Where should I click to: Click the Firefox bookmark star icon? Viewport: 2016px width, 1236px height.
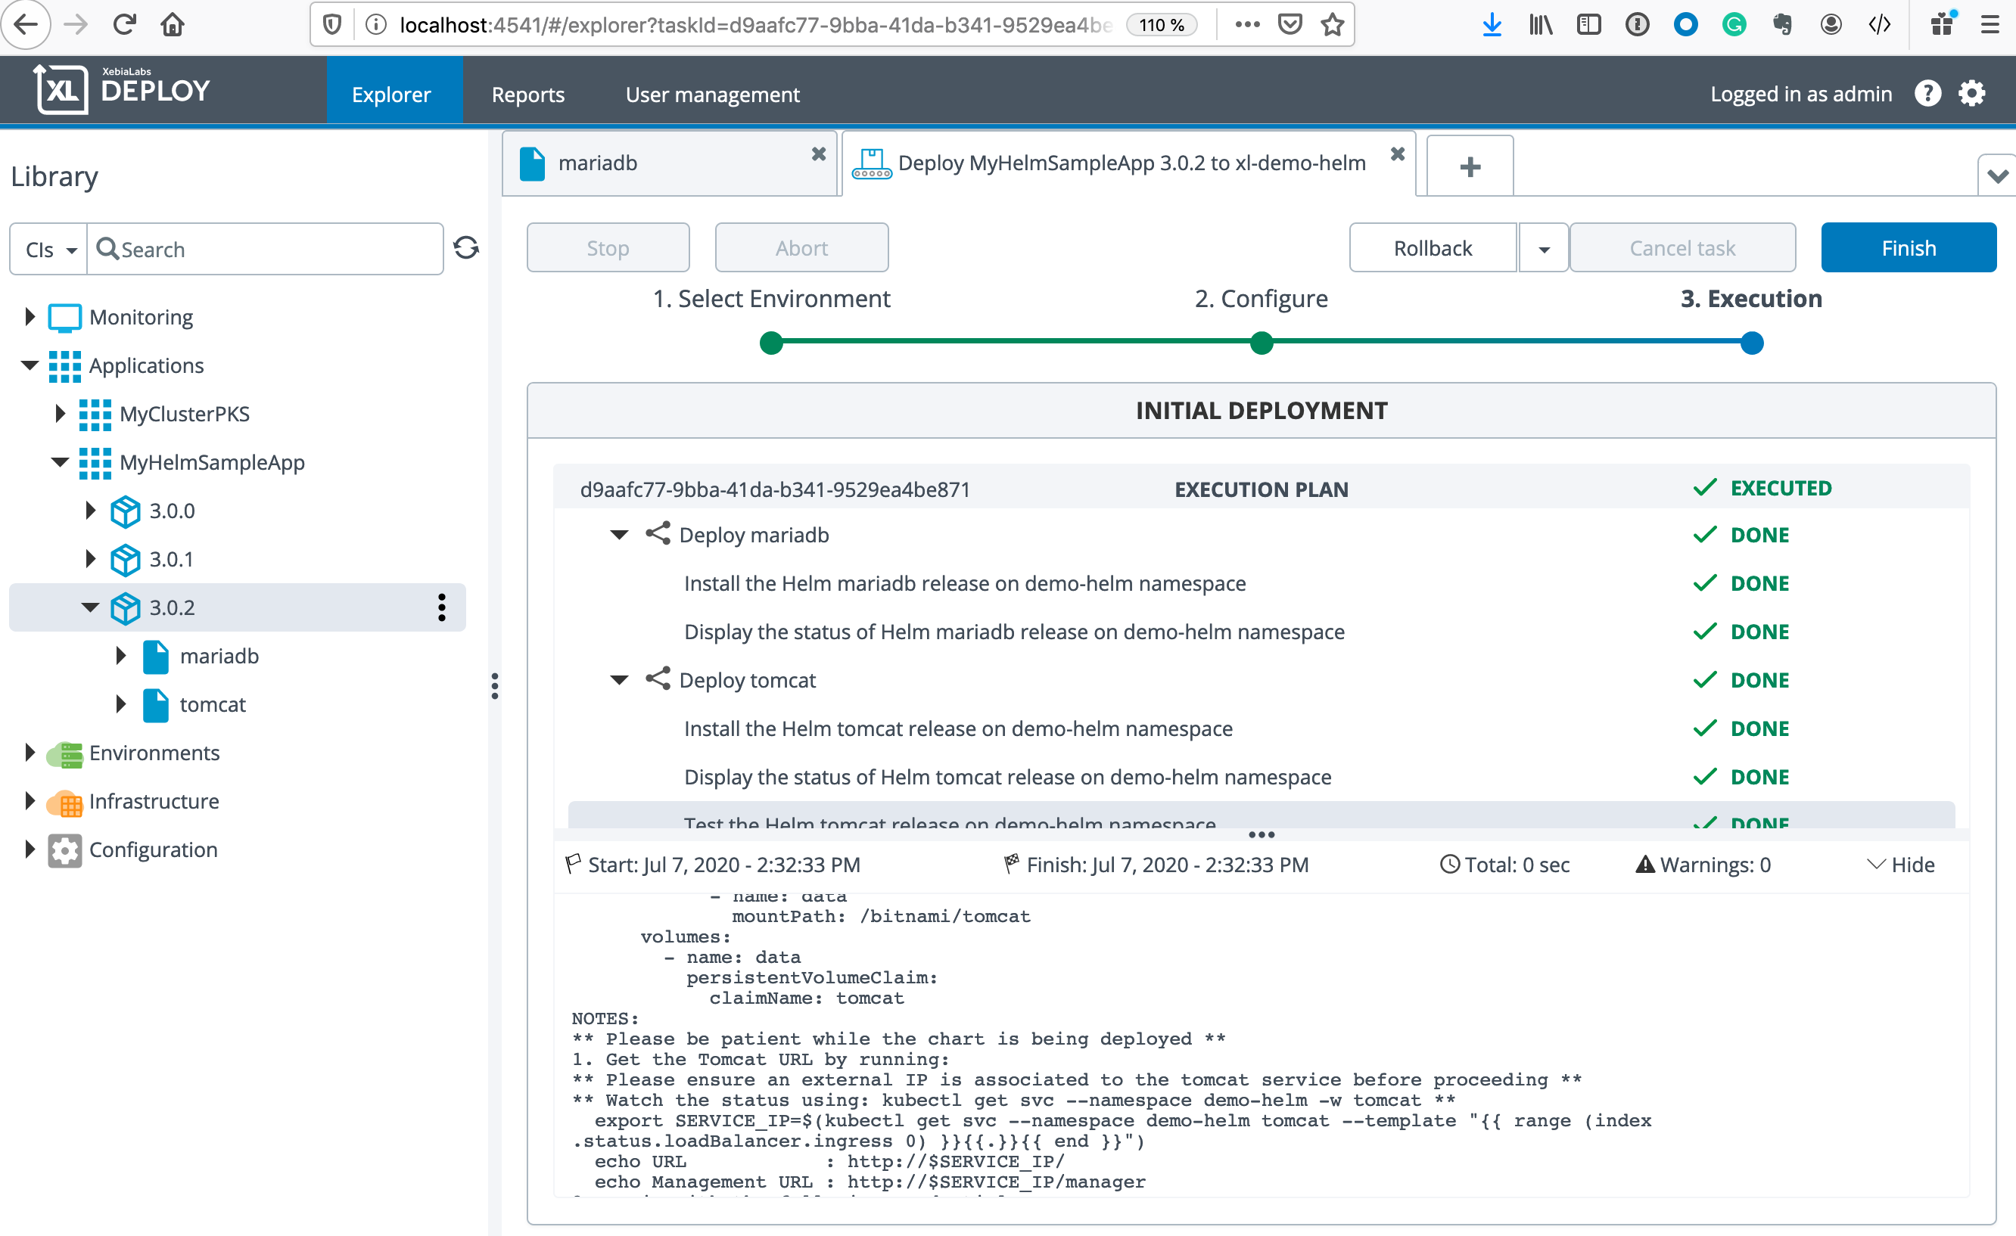tap(1332, 24)
